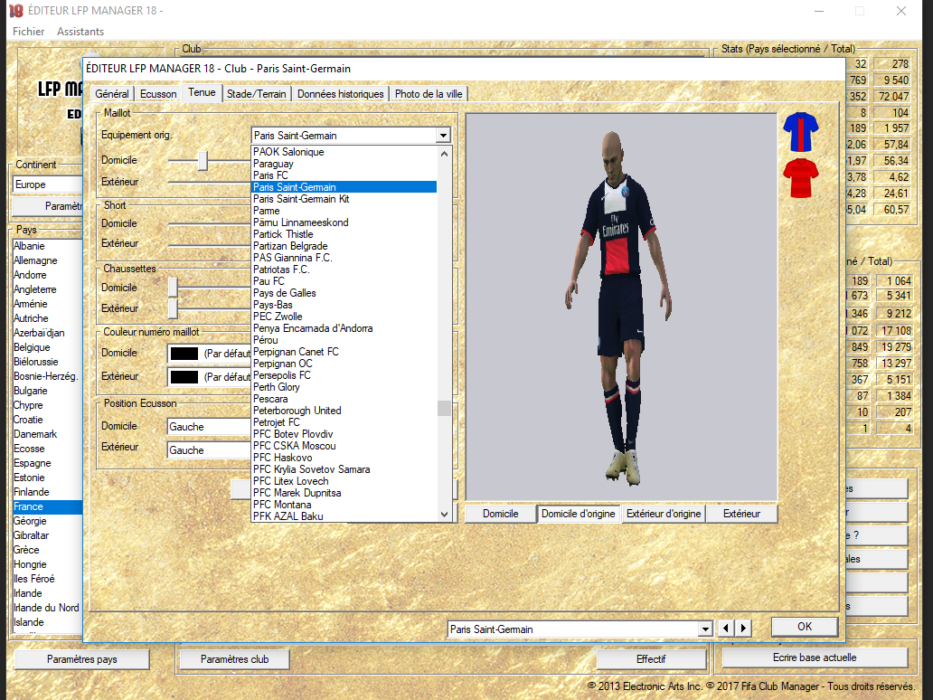Click the Paramètres pays button
Screen dimensions: 933x700
[x=82, y=659]
